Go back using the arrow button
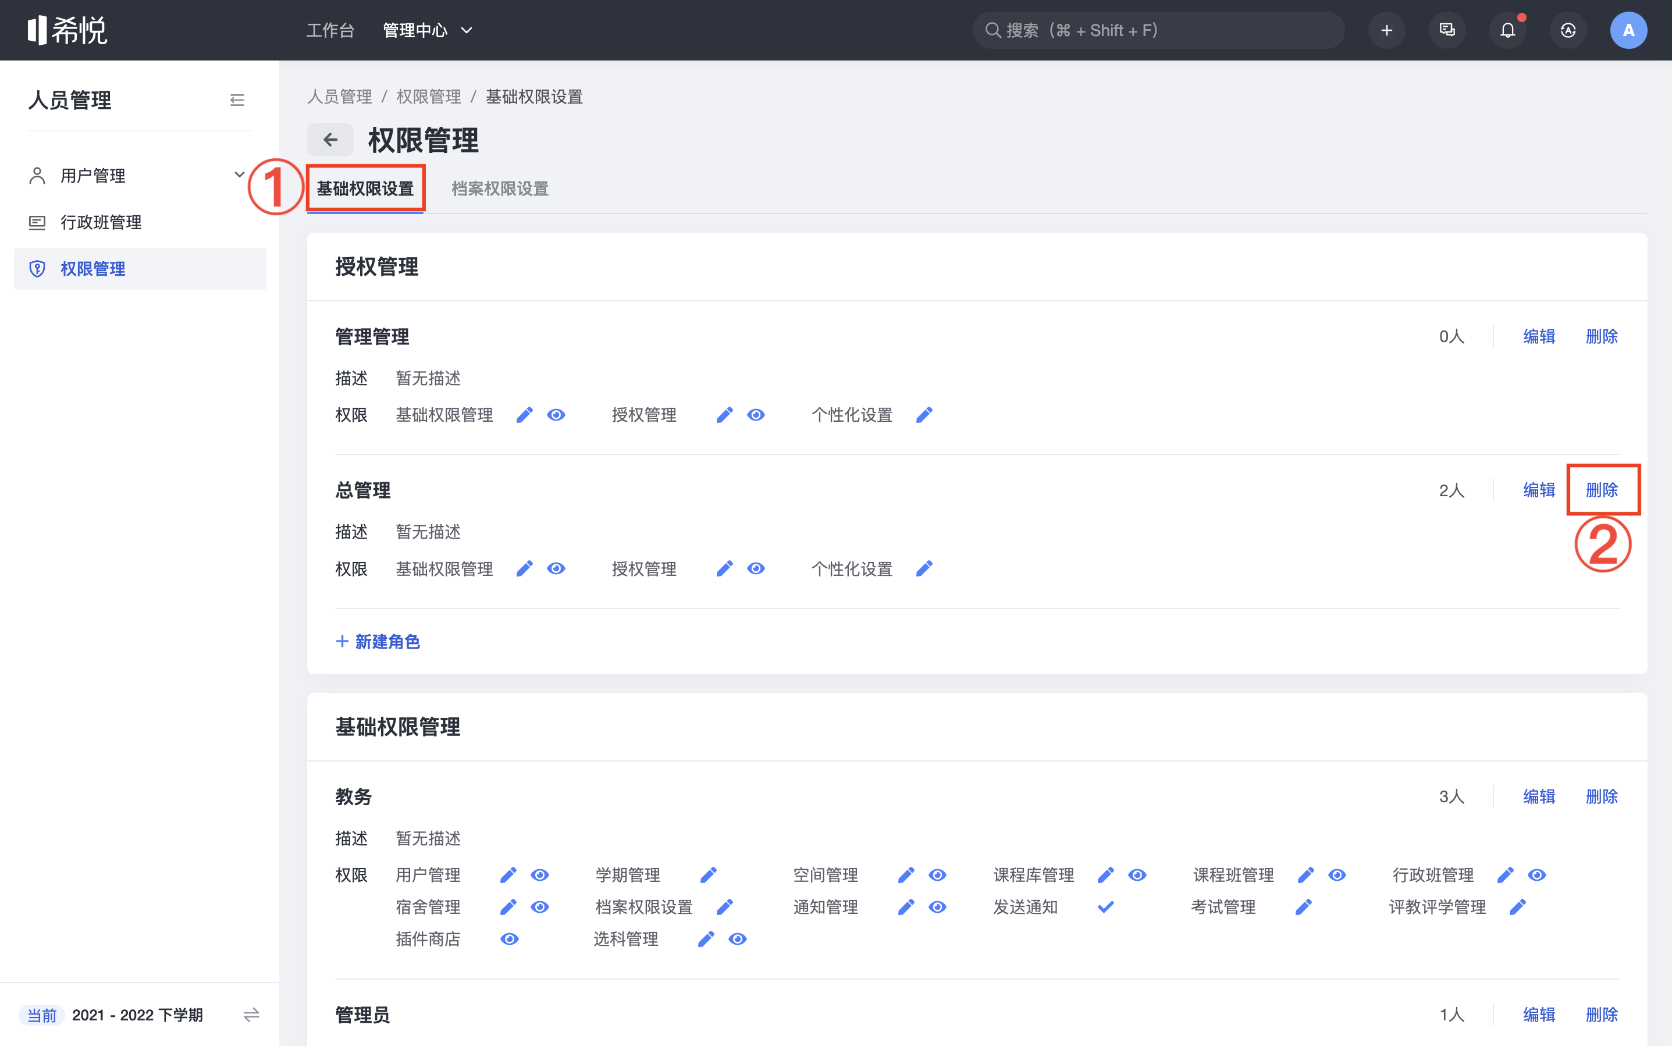The image size is (1672, 1046). point(330,140)
